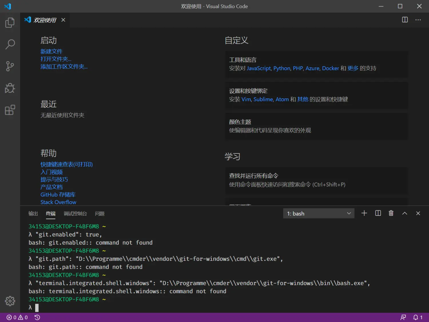Click the 设置和按键绑定 card heading

(248, 91)
